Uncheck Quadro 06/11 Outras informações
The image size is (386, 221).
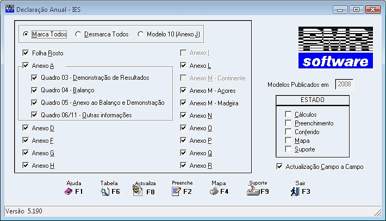point(34,115)
